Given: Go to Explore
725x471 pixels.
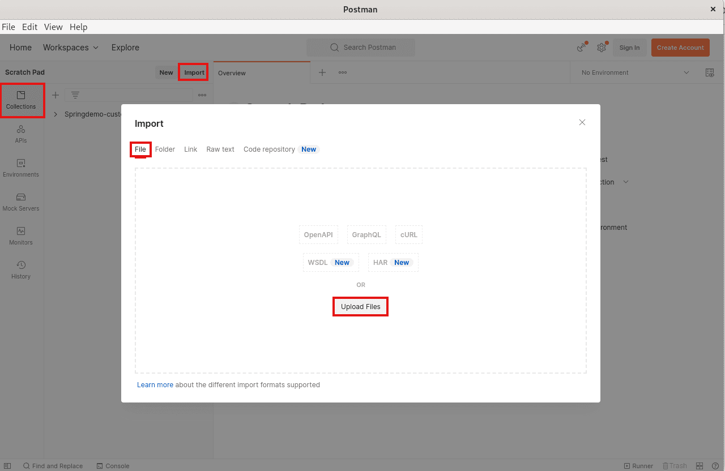Looking at the screenshot, I should 125,48.
